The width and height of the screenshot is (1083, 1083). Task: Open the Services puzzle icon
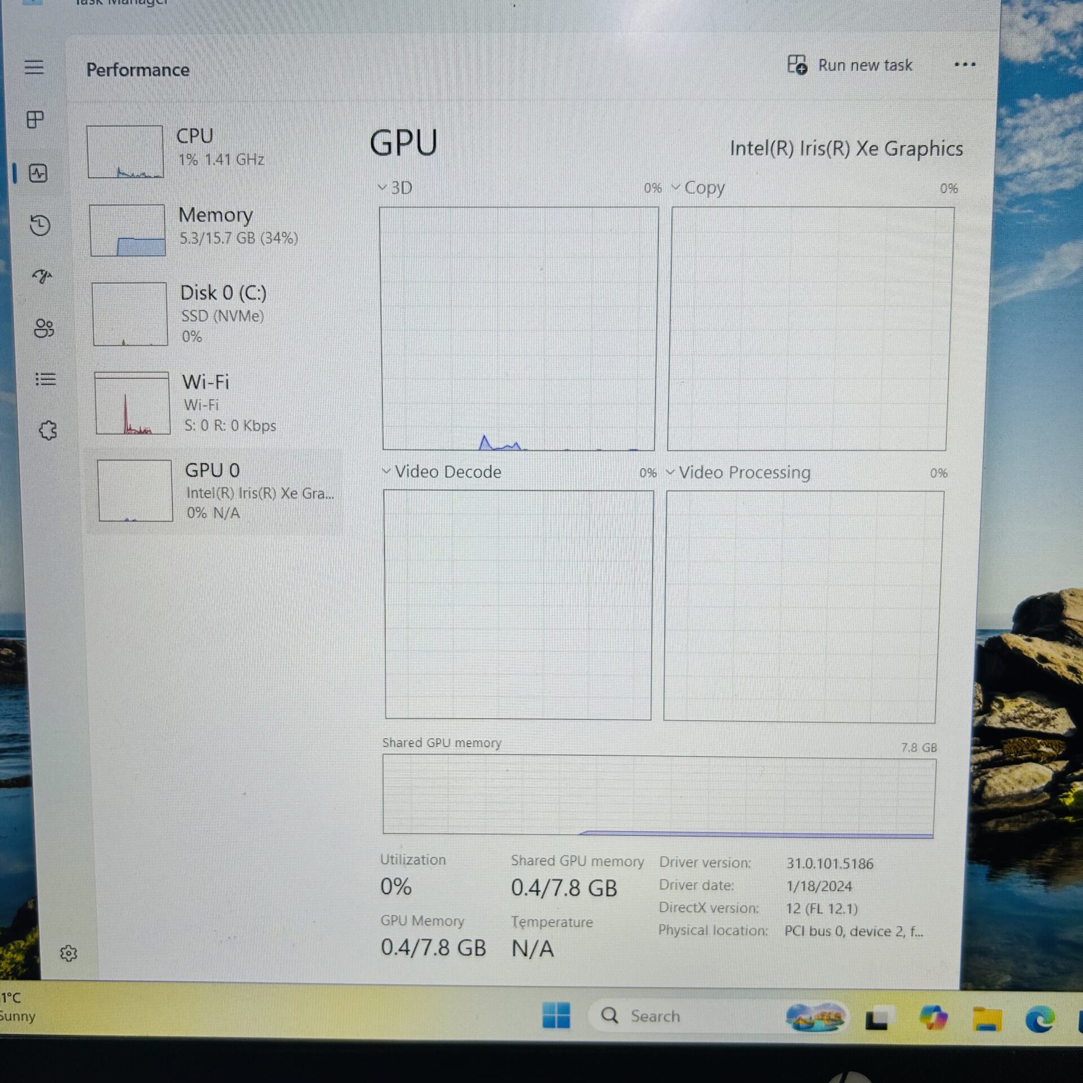point(48,430)
